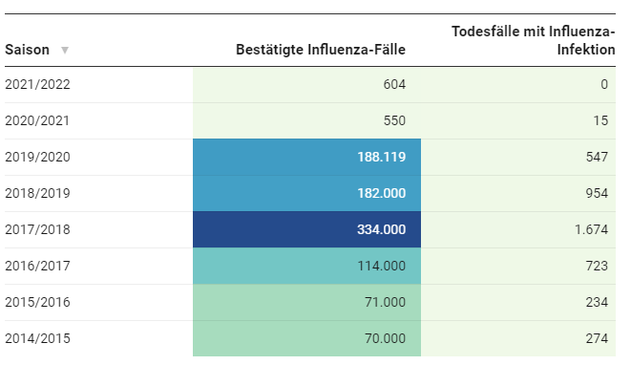The image size is (631, 365).
Task: Select the 2021/2022 season row label
Action: (37, 84)
